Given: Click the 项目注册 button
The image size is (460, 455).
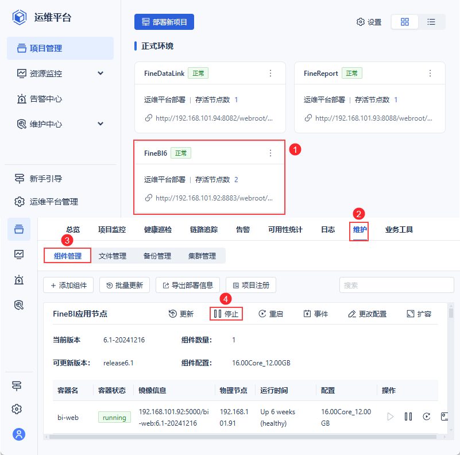Looking at the screenshot, I should [251, 285].
